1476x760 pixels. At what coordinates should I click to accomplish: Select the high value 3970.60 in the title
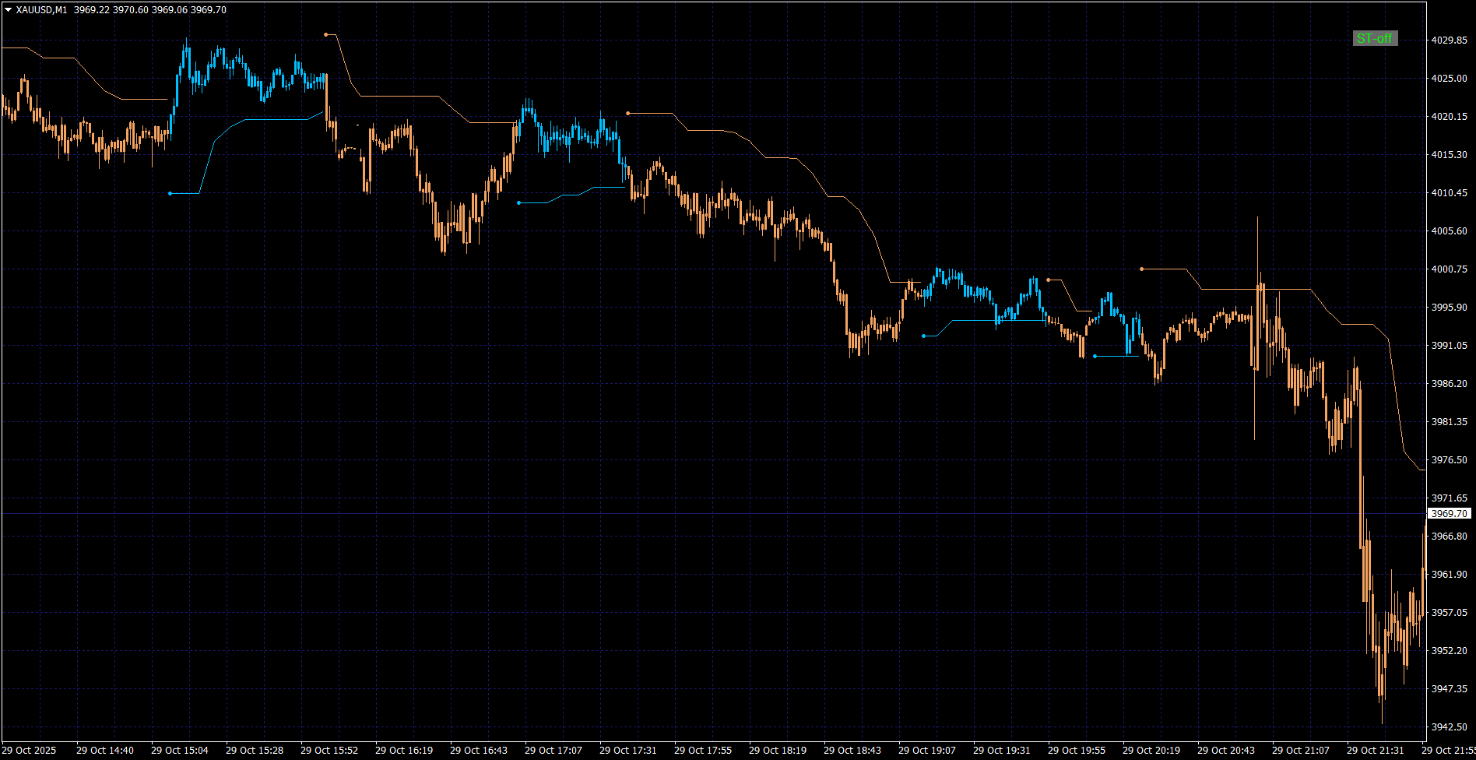pos(131,10)
